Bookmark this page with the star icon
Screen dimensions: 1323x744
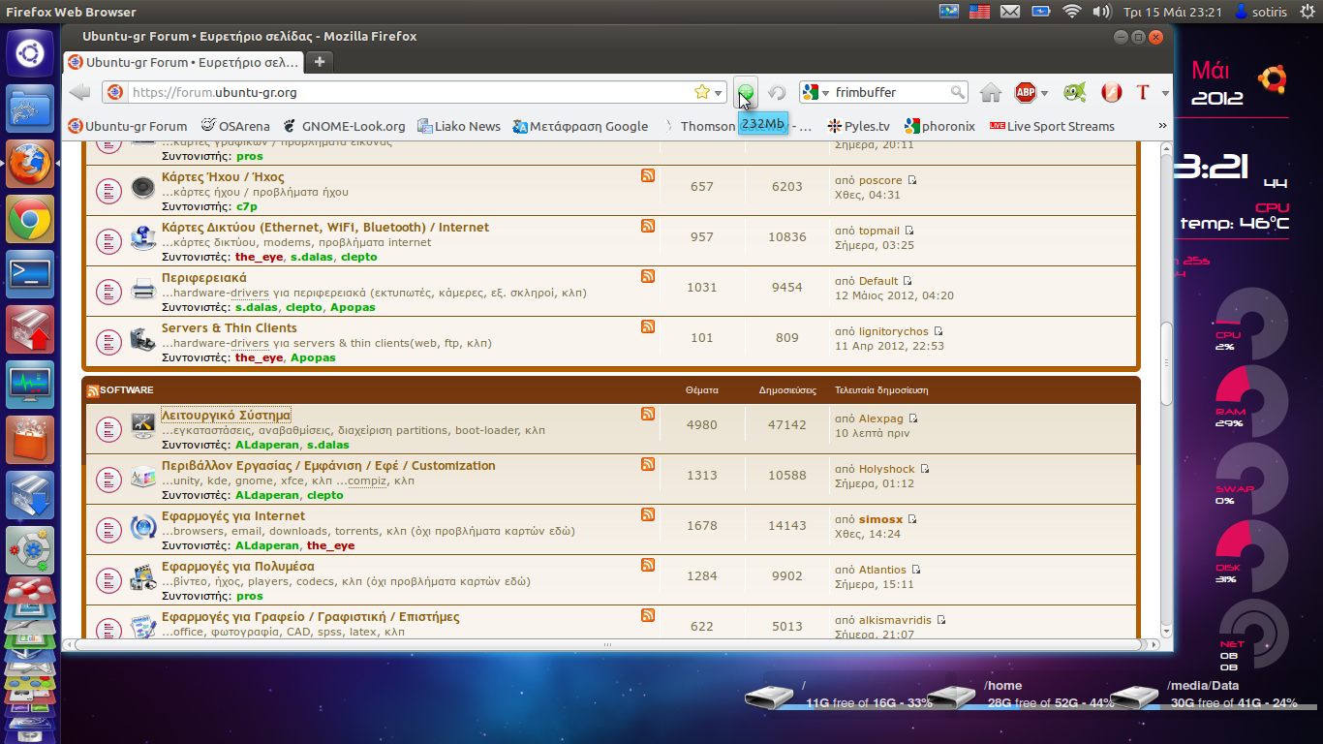click(702, 92)
